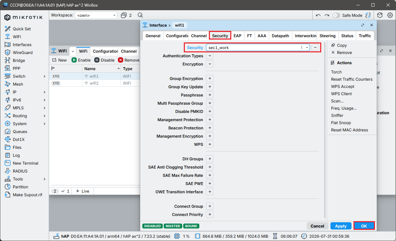396x241 pixels.
Task: Switch to the Traffic tab
Action: (365, 36)
